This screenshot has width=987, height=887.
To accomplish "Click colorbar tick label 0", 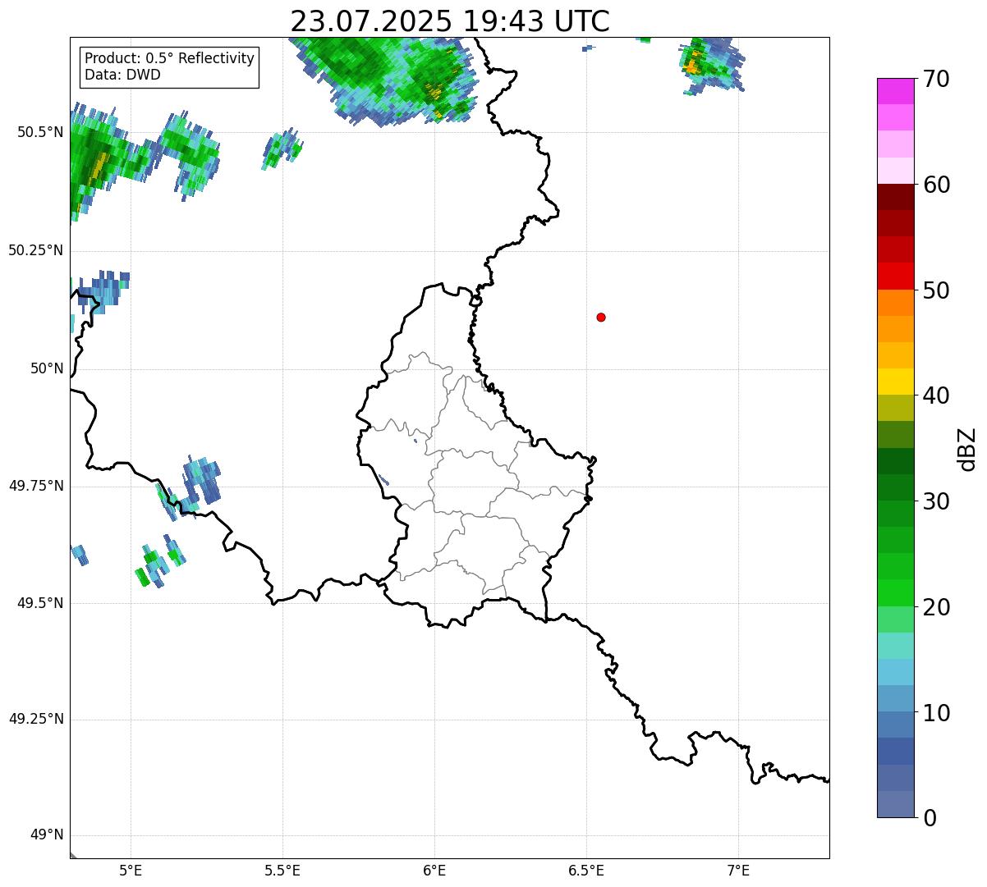I will point(929,818).
